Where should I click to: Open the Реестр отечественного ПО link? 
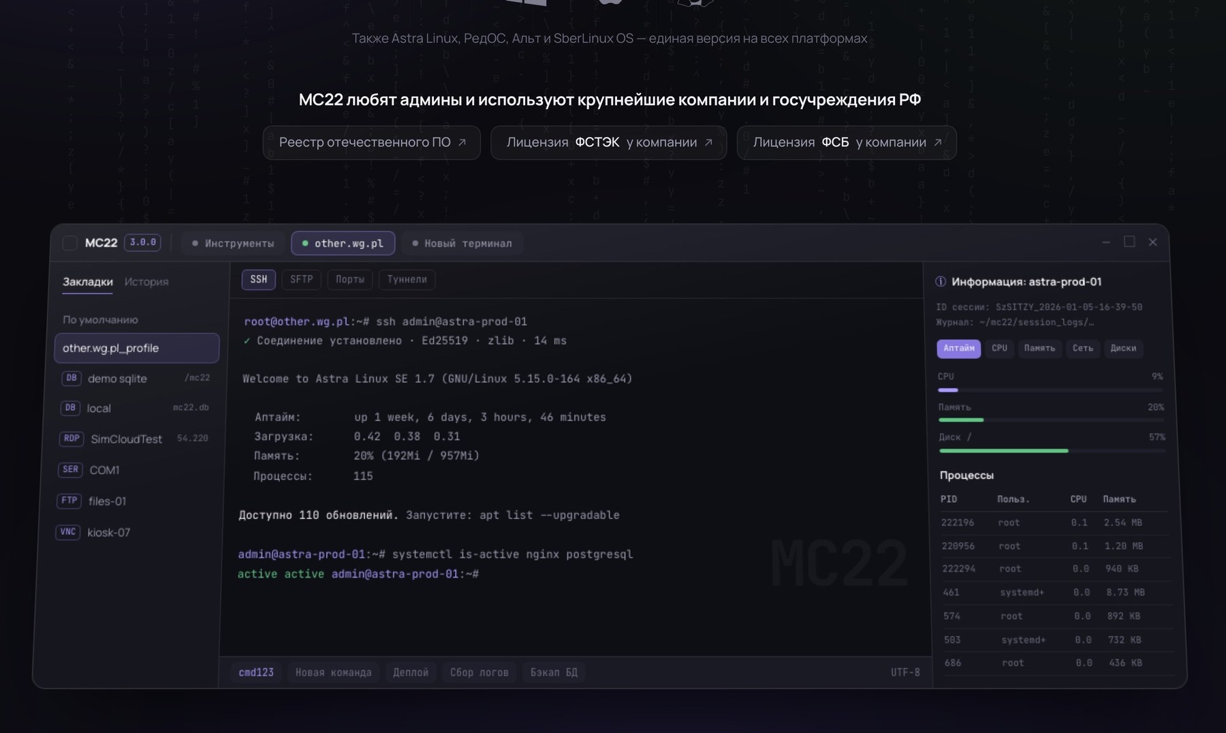pyautogui.click(x=372, y=142)
